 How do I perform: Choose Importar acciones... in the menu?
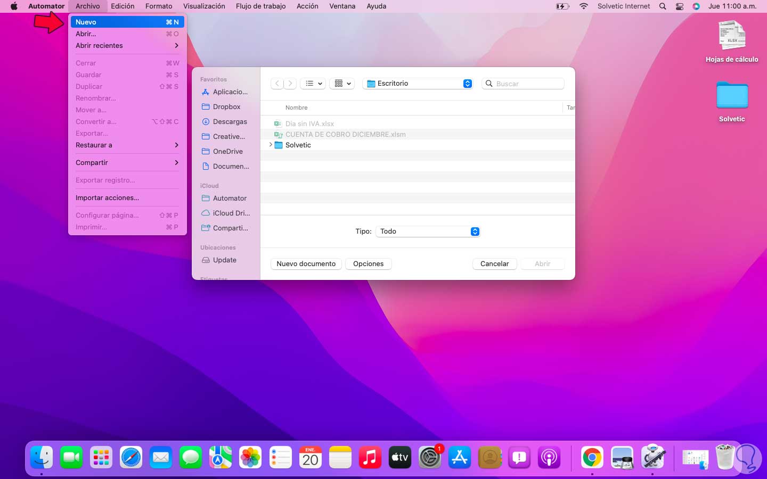[x=127, y=197]
